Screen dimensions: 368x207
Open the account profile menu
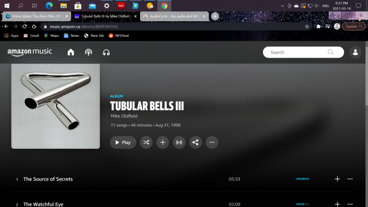(355, 52)
